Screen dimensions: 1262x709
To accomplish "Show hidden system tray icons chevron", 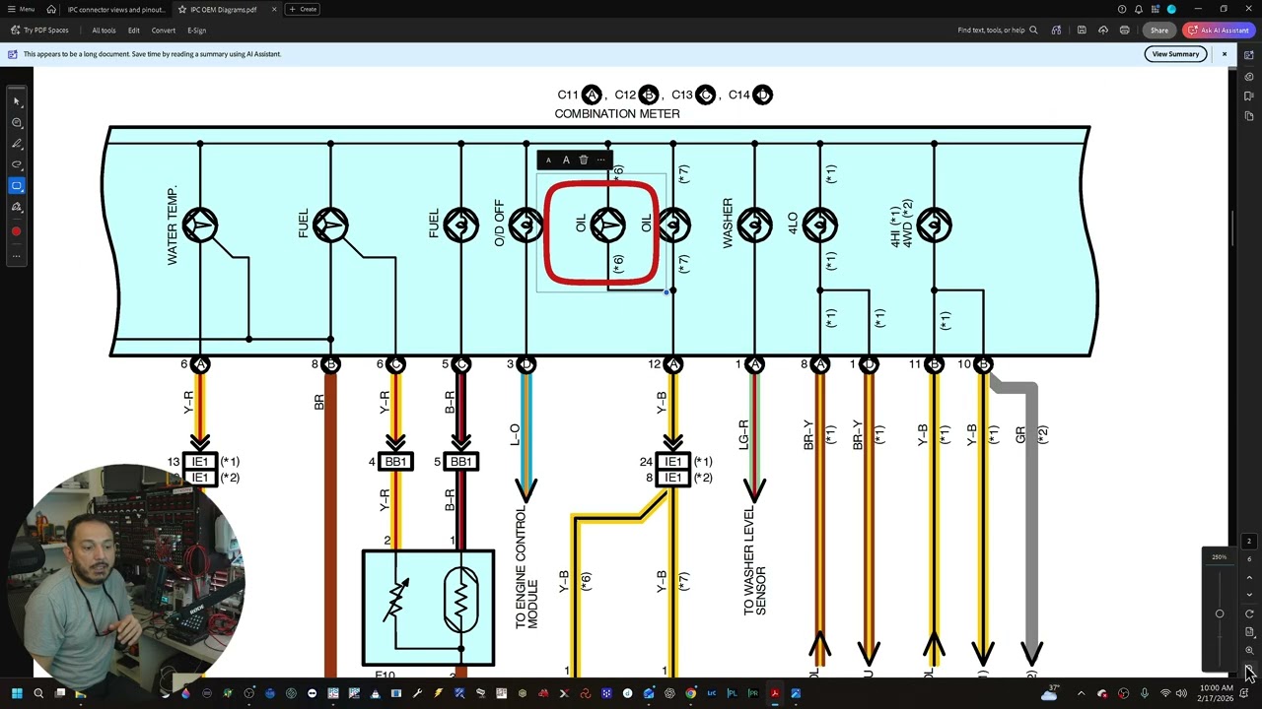I will [1081, 693].
